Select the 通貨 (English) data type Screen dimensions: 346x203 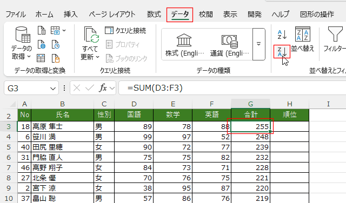pos(229,45)
